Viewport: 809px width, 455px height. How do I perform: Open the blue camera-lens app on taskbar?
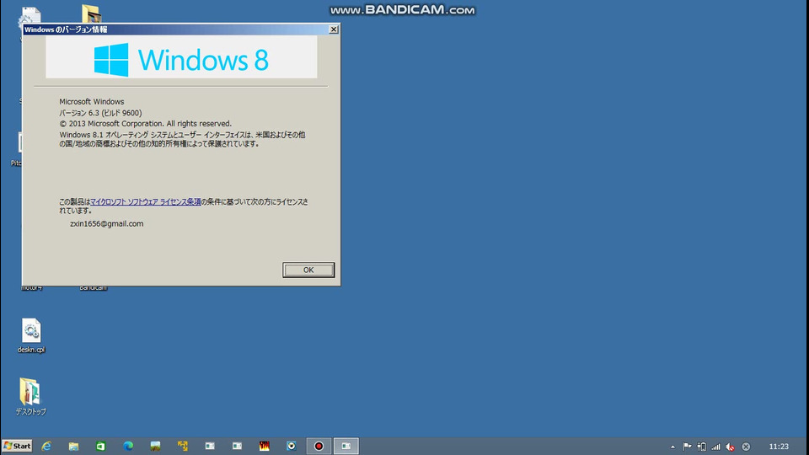click(292, 446)
